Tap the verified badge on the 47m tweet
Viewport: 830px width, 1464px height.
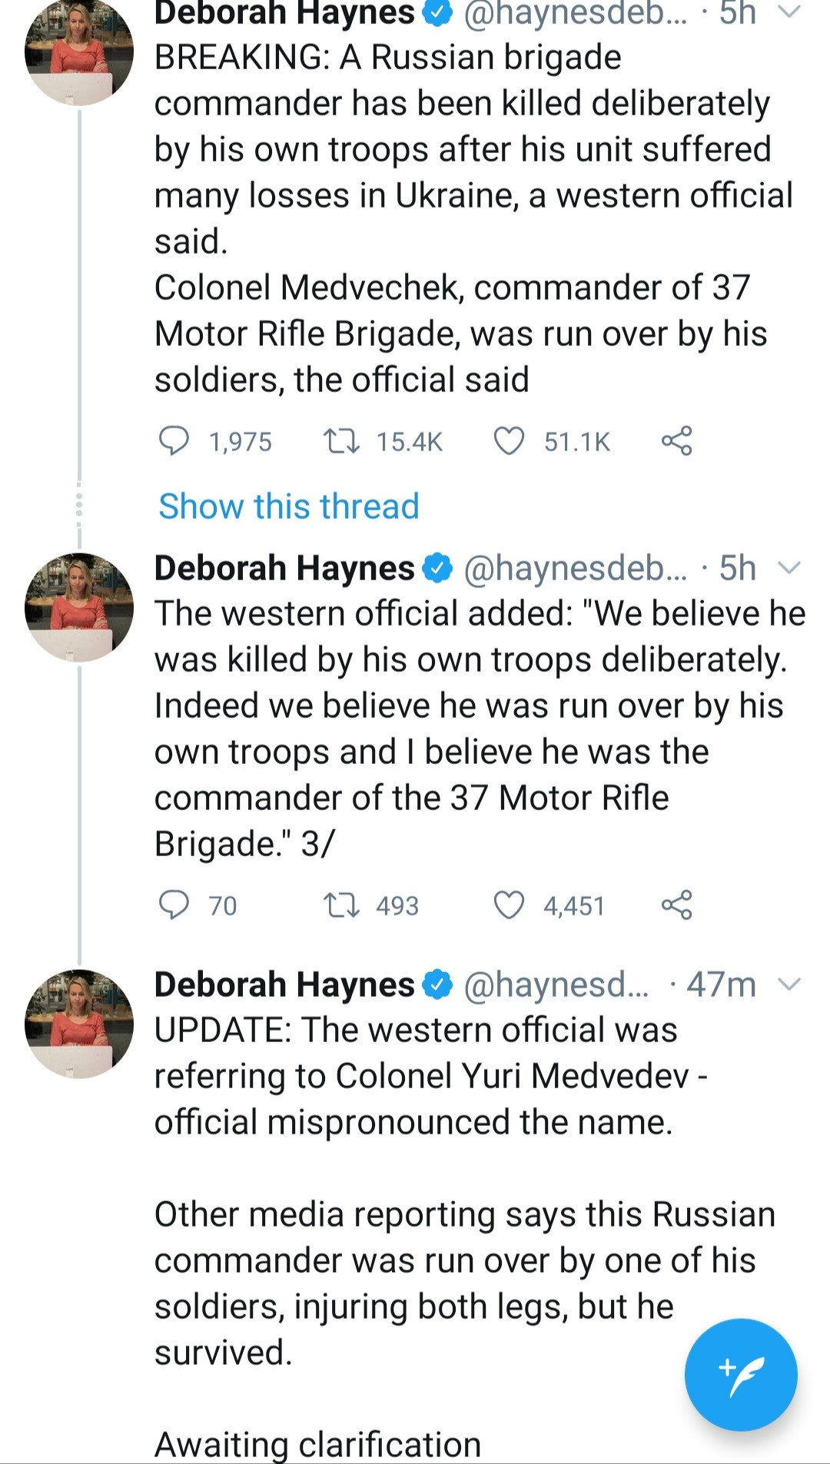click(438, 984)
